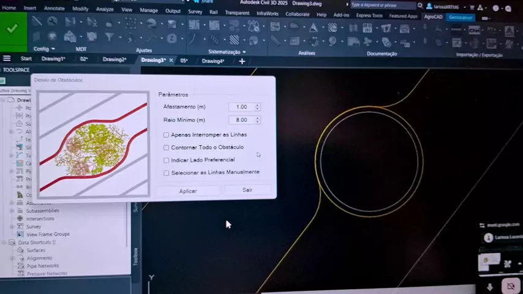The image size is (523, 294).
Task: Click the wrench settings icon in Config panel
Action: pos(53,21)
